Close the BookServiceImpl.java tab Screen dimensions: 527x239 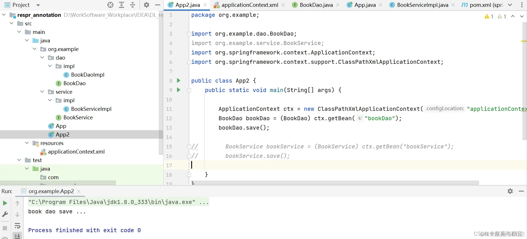pos(453,5)
